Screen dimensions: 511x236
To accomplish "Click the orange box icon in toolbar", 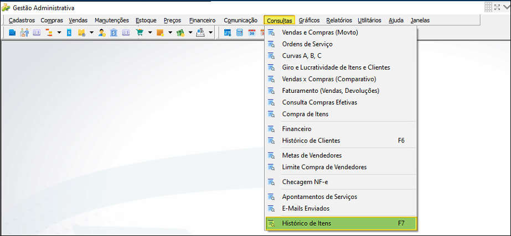I will click(x=159, y=33).
